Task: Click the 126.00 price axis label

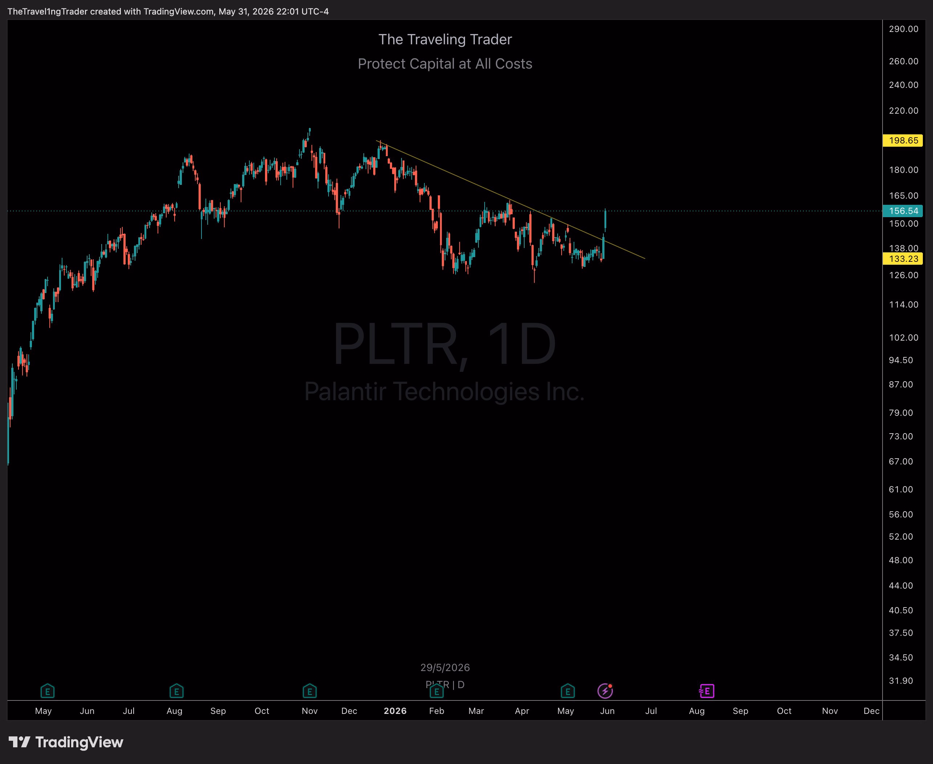Action: point(904,275)
